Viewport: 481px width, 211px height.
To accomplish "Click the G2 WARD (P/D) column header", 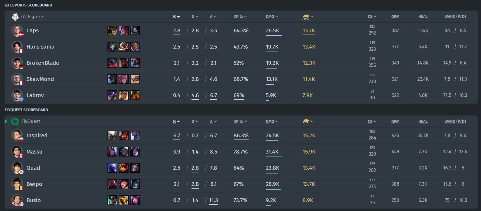I will click(x=455, y=16).
